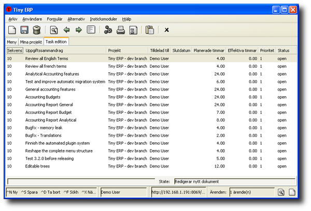
Task: Sort by Planerade timmar column header
Action: (209, 51)
